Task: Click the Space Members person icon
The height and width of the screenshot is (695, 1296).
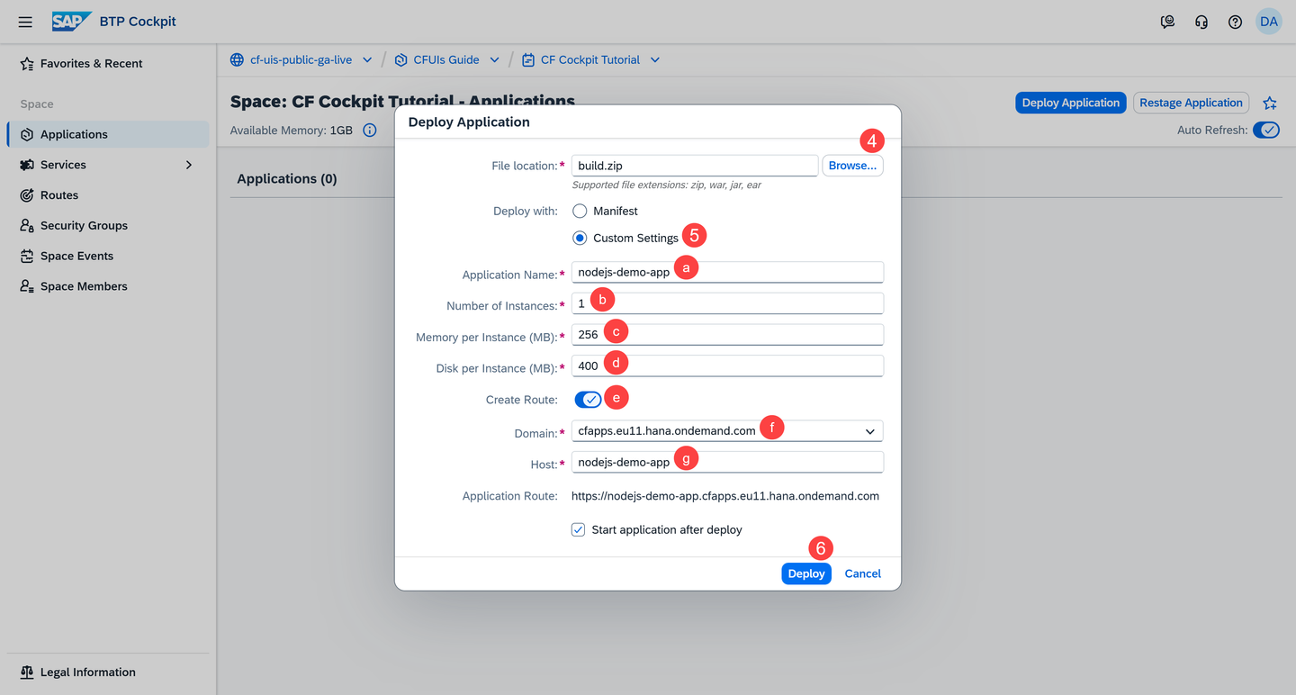Action: (27, 286)
